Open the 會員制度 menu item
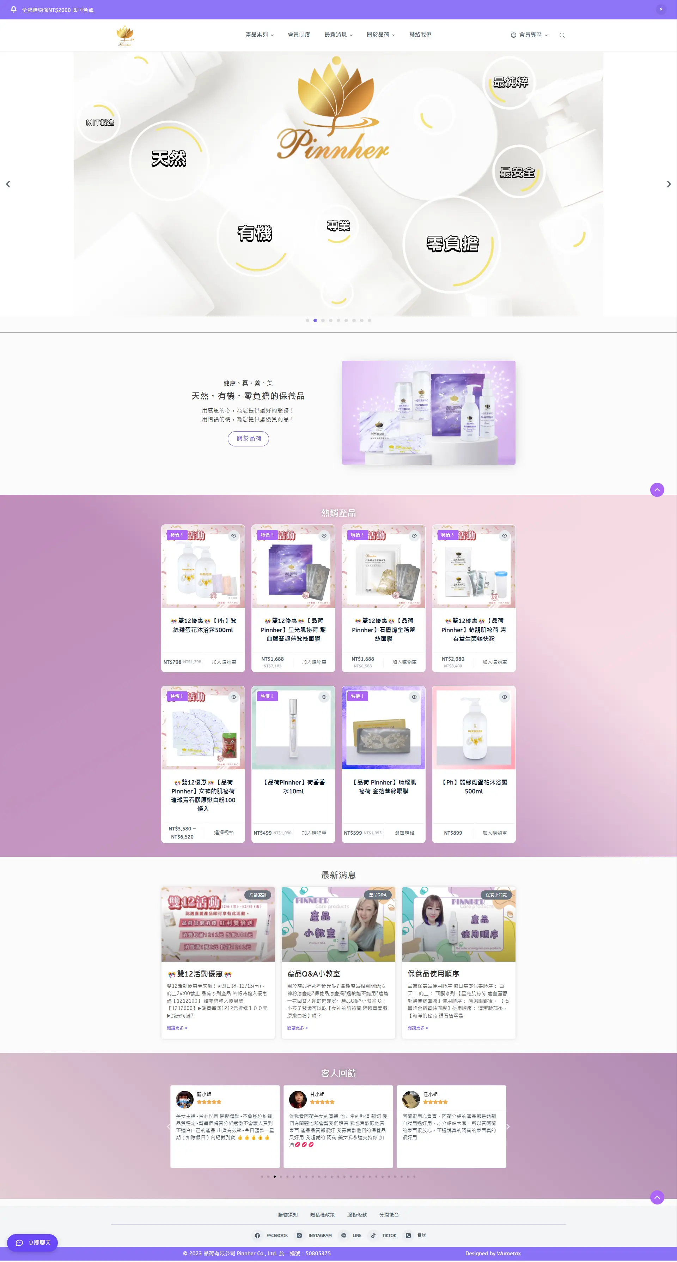Screen dimensions: 677x1262 pos(299,35)
